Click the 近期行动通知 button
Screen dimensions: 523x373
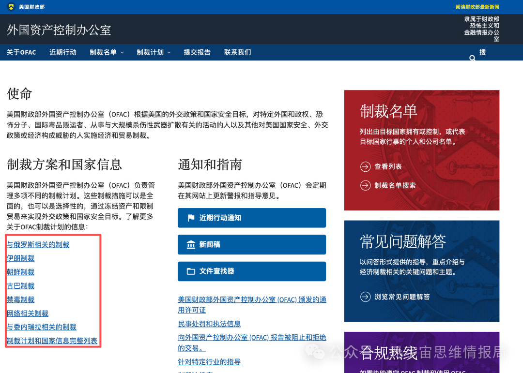[252, 218]
